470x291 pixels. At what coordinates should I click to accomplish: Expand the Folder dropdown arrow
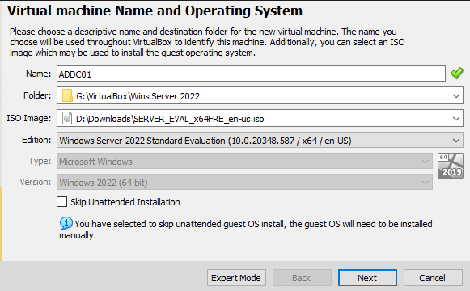point(456,96)
